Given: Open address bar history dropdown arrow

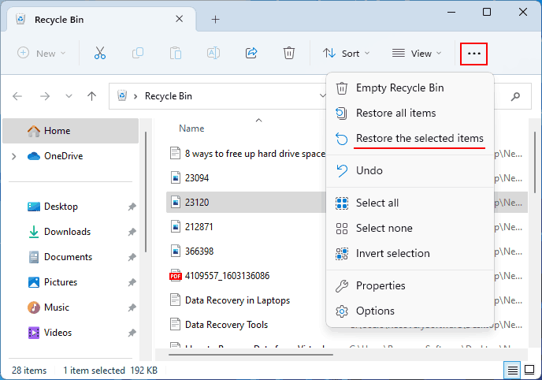Looking at the screenshot, I should click(x=322, y=95).
